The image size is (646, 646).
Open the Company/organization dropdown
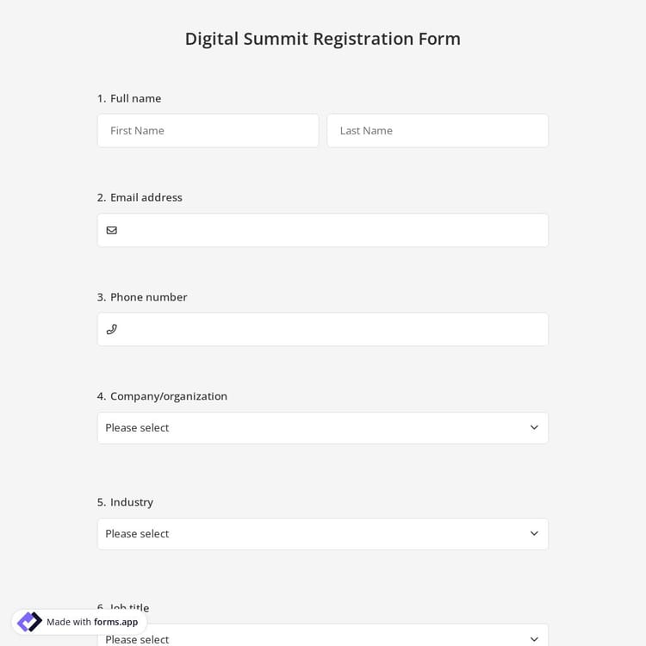pos(322,428)
